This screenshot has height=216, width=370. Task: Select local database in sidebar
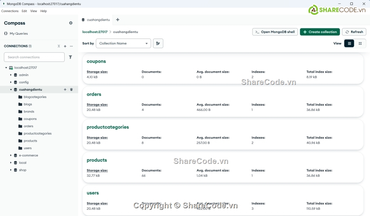pos(23,163)
